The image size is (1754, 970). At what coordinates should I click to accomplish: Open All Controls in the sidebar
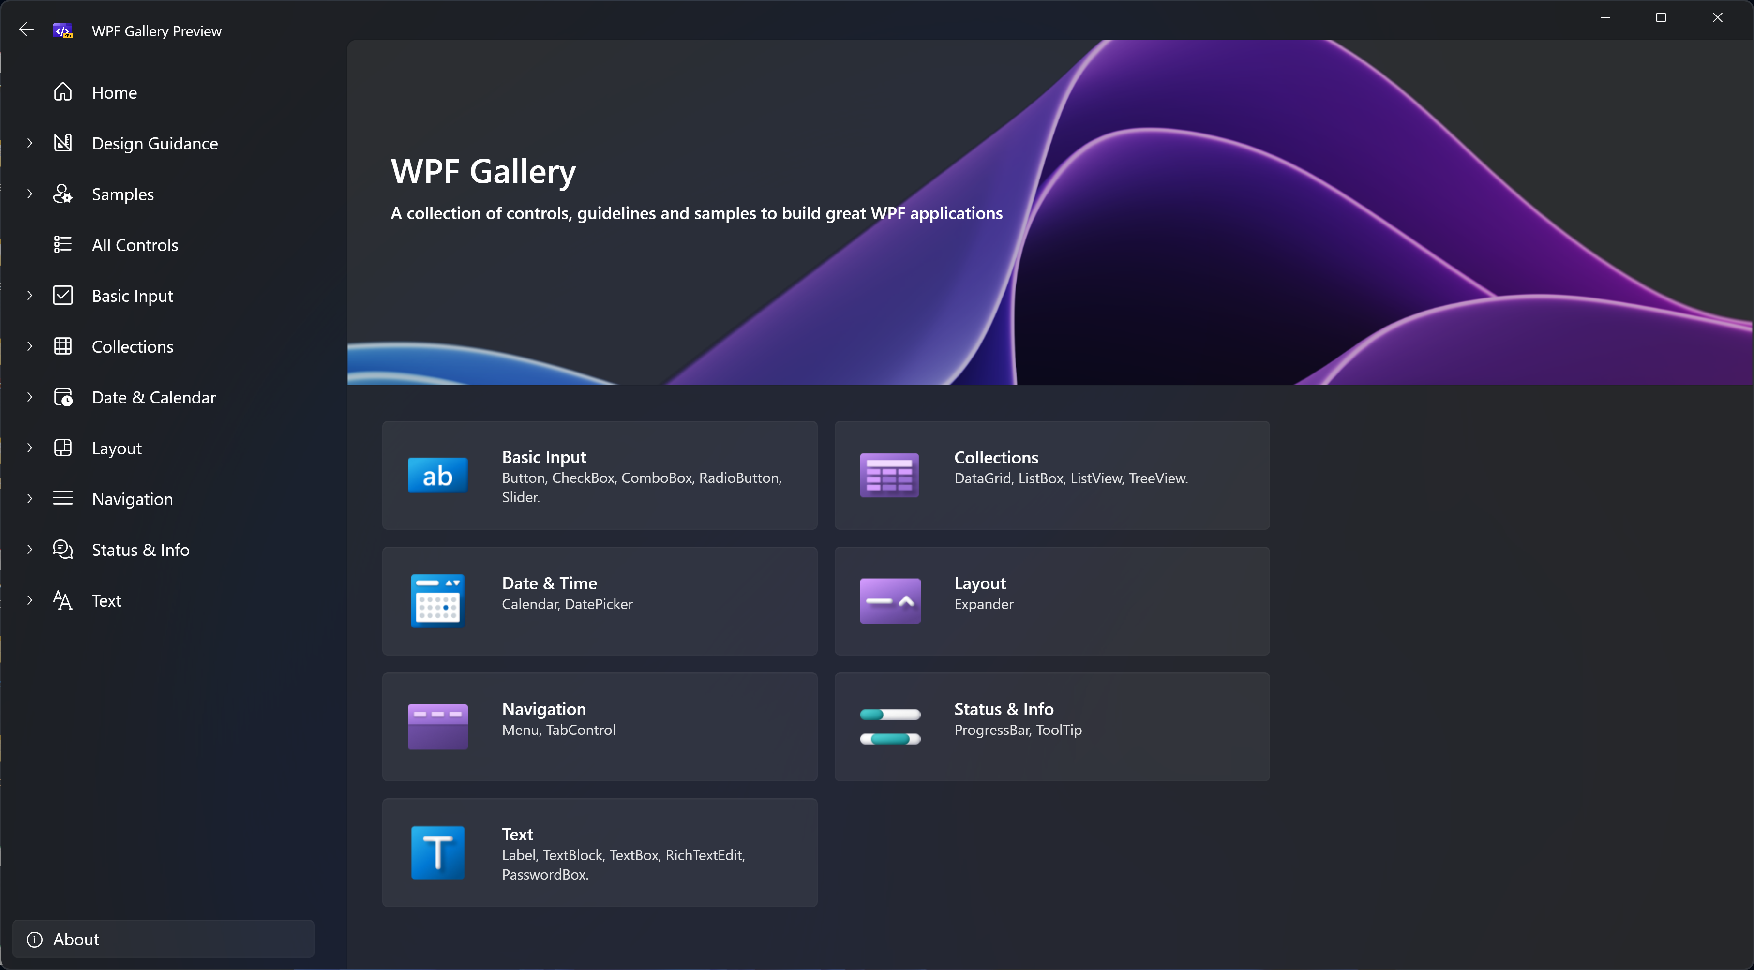pos(135,245)
